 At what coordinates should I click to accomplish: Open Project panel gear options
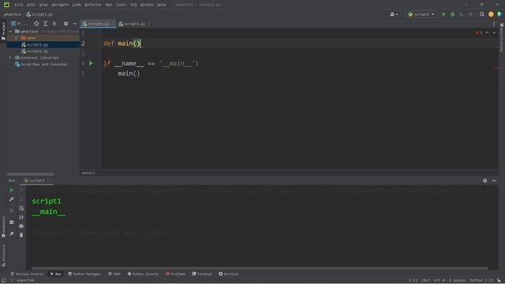(x=65, y=24)
